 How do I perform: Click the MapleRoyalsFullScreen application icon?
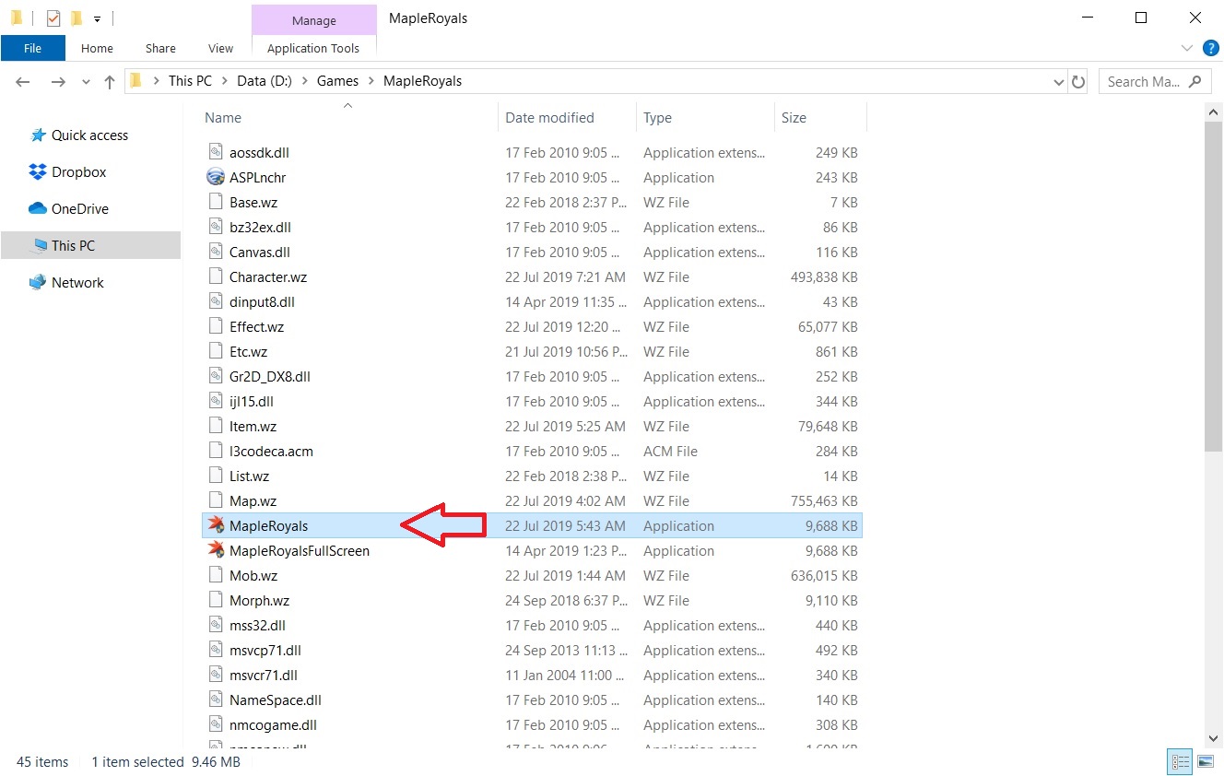pyautogui.click(x=216, y=550)
